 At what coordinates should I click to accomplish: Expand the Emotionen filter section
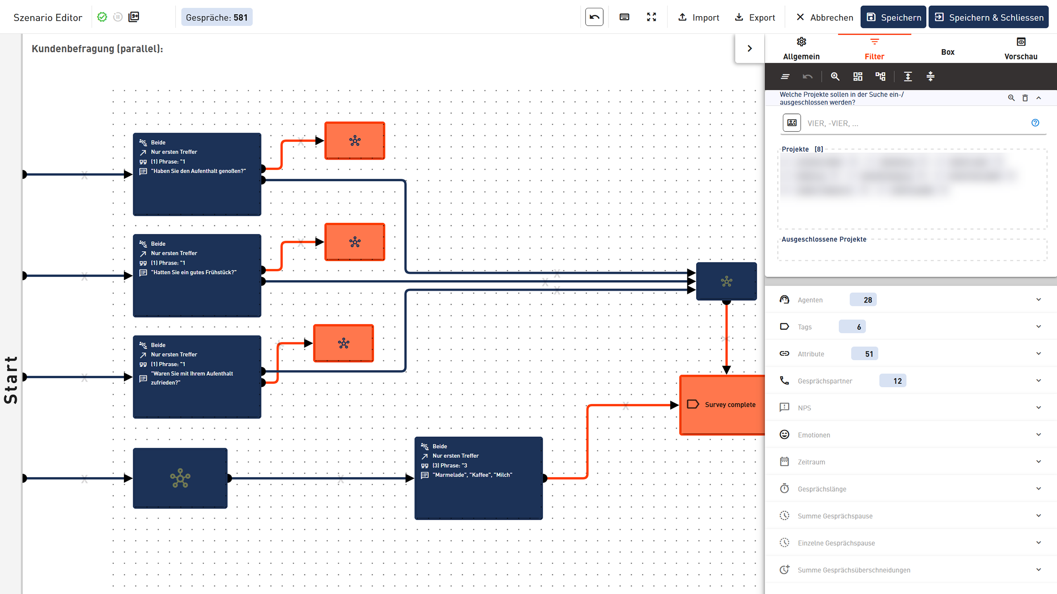(1038, 434)
